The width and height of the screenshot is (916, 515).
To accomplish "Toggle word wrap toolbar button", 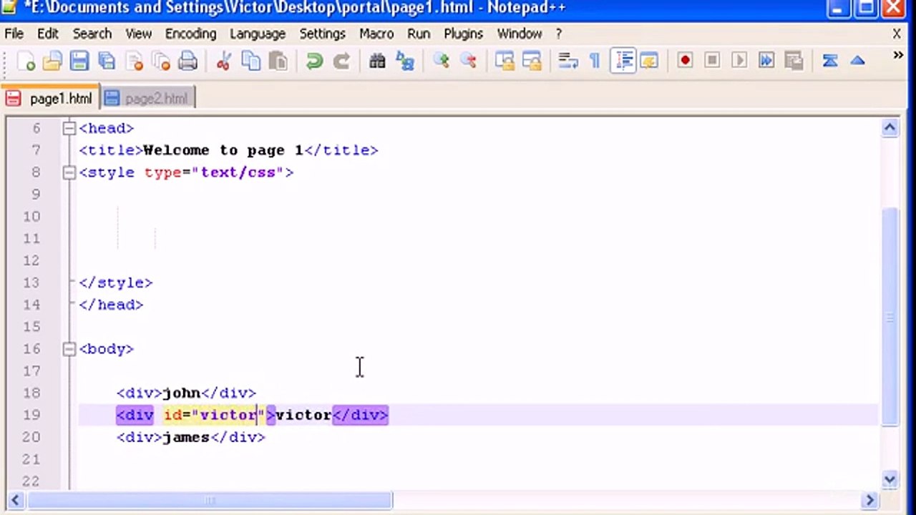I will 568,62.
